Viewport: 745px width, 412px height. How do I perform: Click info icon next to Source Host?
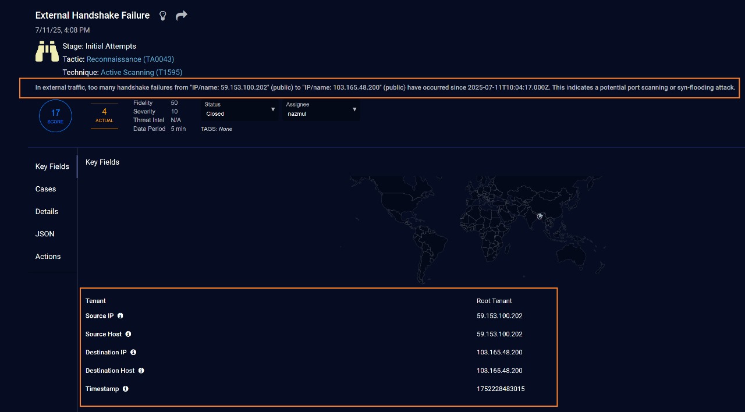(128, 334)
